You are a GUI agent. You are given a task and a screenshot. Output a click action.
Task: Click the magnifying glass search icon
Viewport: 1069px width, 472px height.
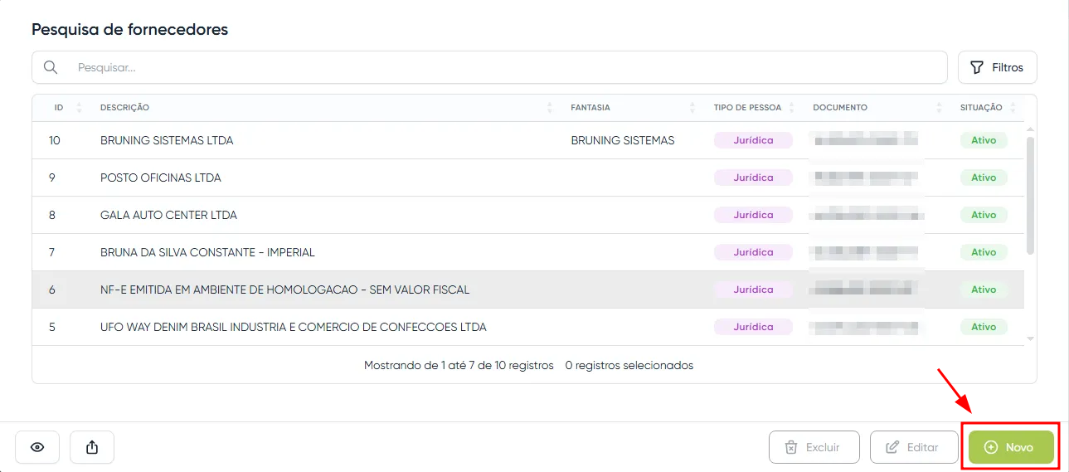pos(51,67)
